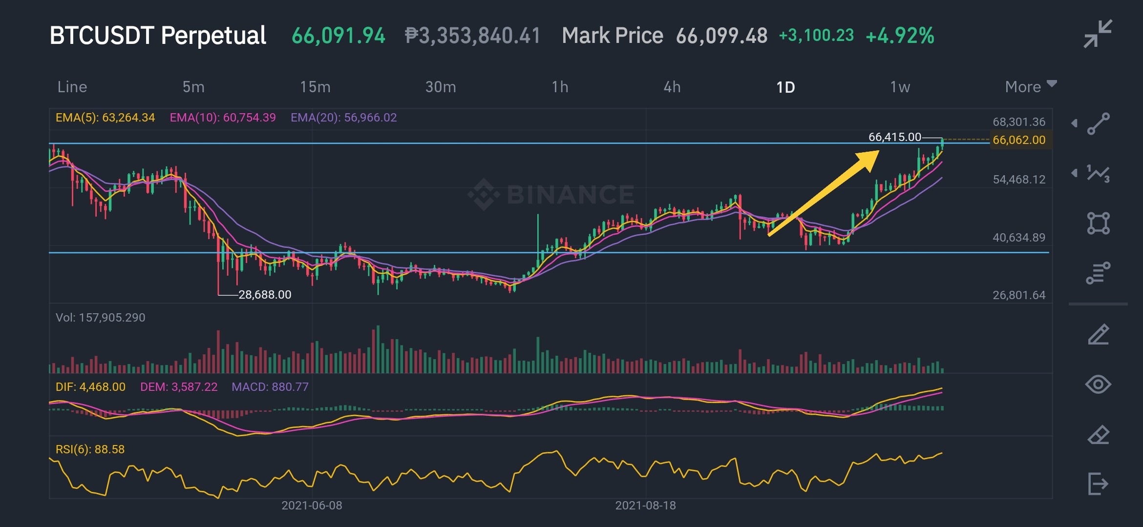1143x527 pixels.
Task: Toggle drawings visibility with eye icon
Action: point(1098,385)
